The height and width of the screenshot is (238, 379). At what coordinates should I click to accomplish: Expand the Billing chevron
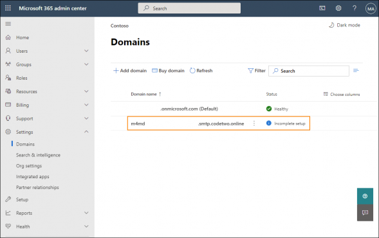[x=86, y=105]
